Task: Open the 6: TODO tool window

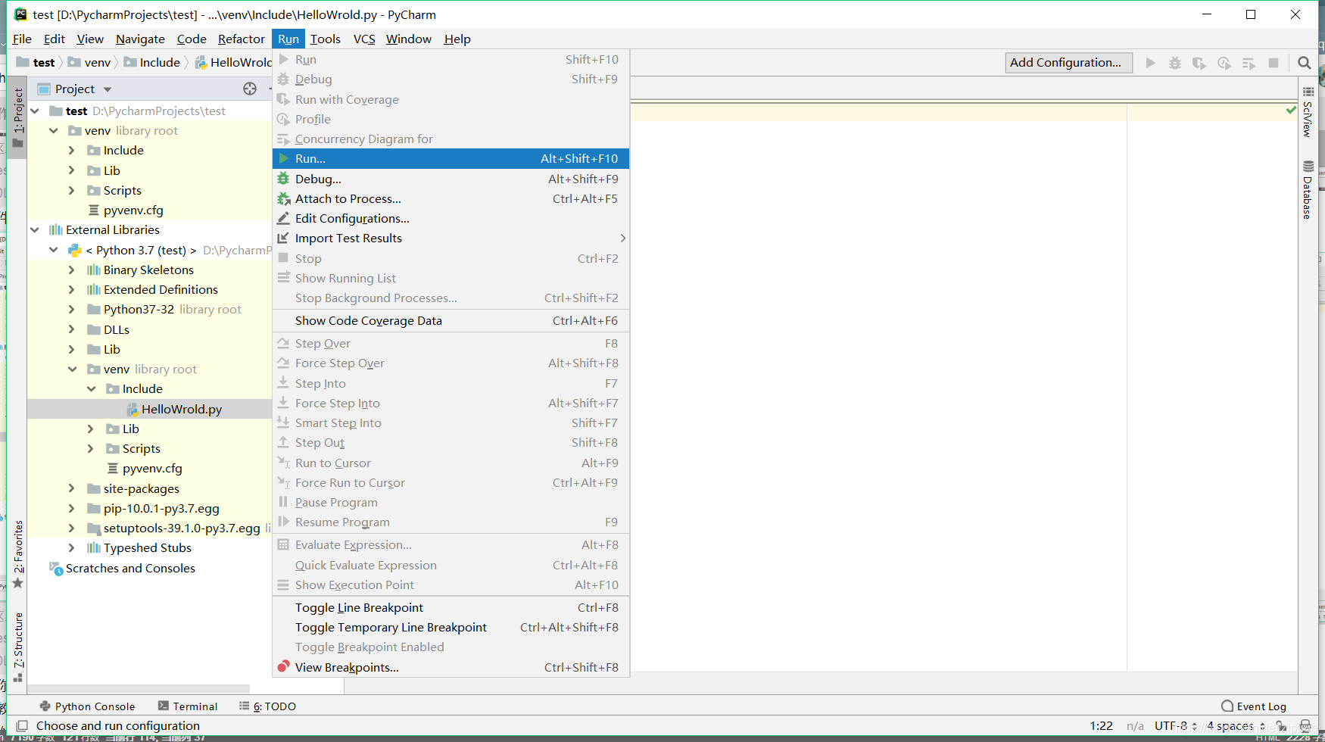Action: [x=267, y=706]
